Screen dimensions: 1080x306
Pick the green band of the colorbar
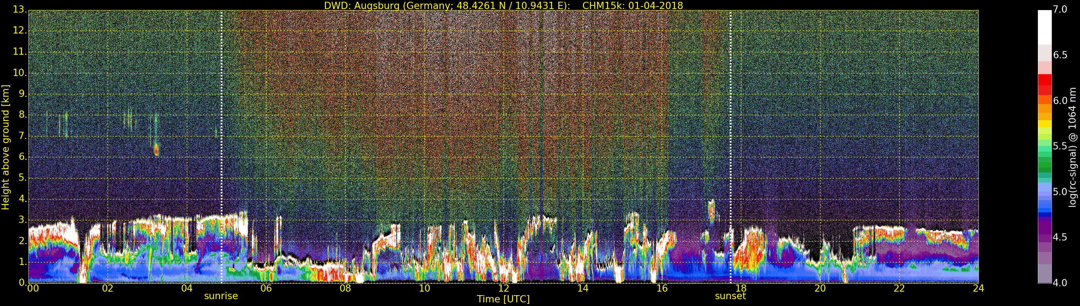[x=1044, y=163]
